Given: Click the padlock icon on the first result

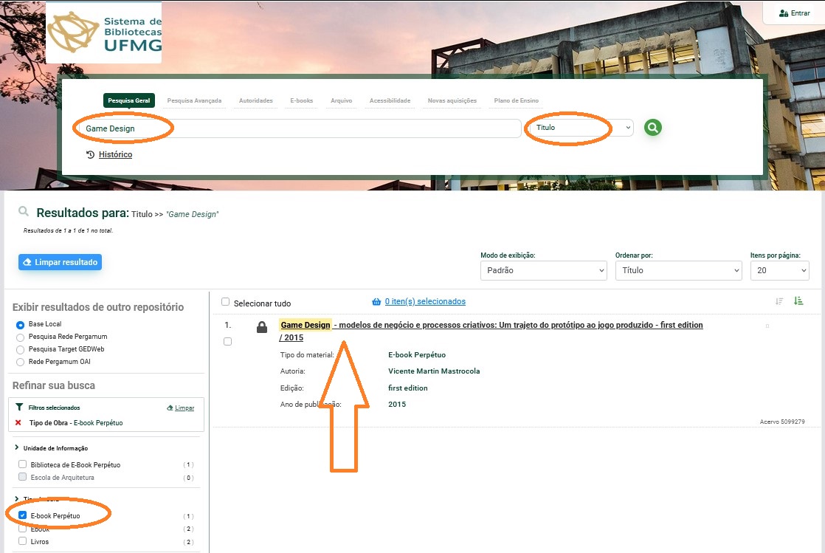Looking at the screenshot, I should pyautogui.click(x=262, y=327).
